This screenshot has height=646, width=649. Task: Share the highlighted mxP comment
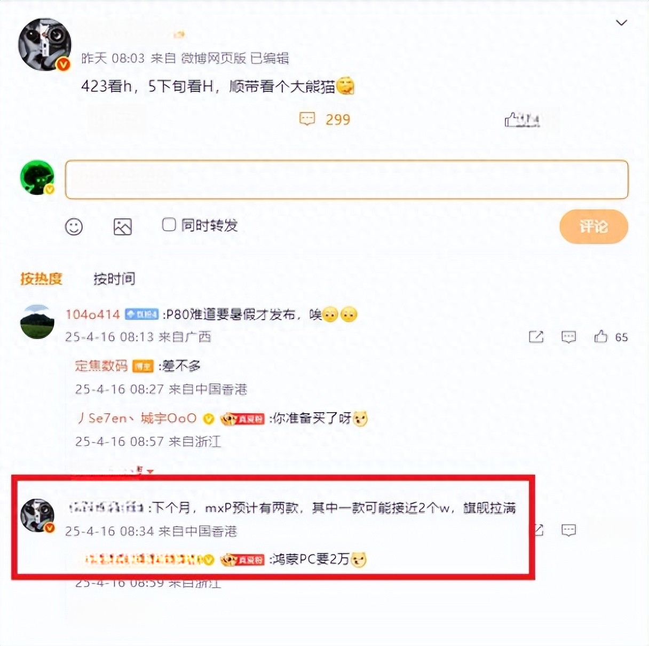click(539, 530)
